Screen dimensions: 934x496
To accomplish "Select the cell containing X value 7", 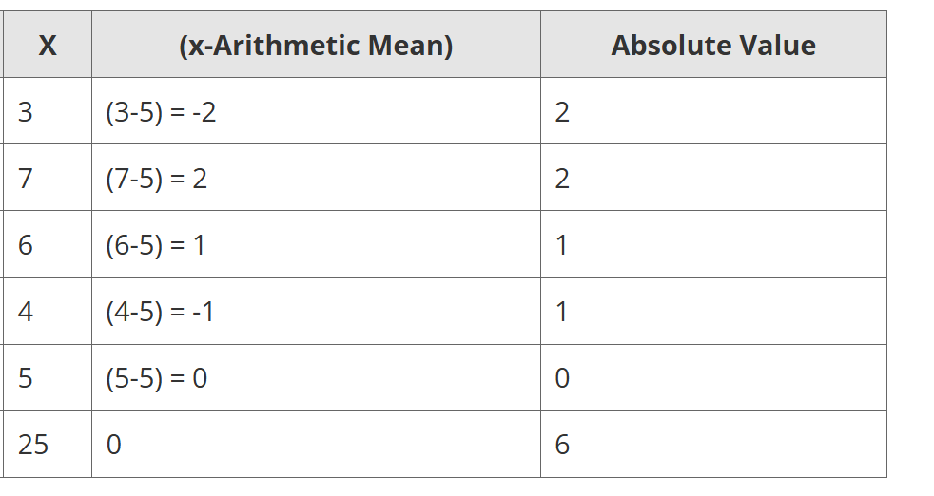I will tap(26, 179).
